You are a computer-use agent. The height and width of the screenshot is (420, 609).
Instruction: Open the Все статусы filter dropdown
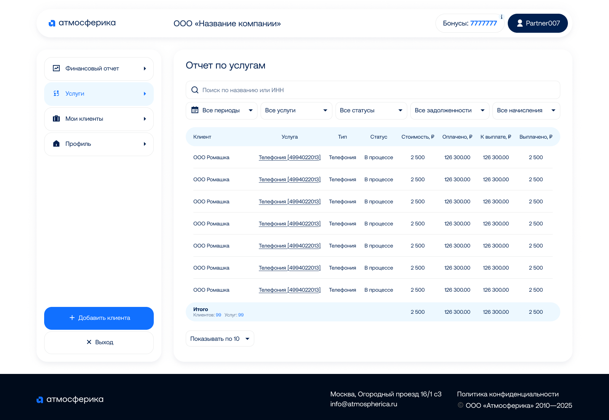[x=371, y=111]
